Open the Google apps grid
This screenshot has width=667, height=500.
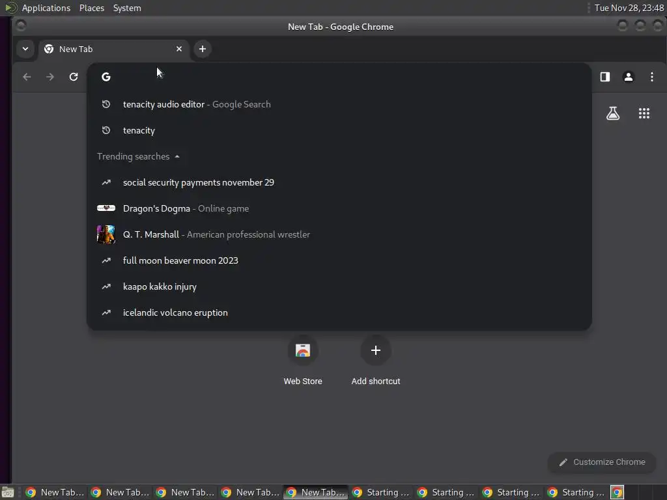[x=644, y=113]
